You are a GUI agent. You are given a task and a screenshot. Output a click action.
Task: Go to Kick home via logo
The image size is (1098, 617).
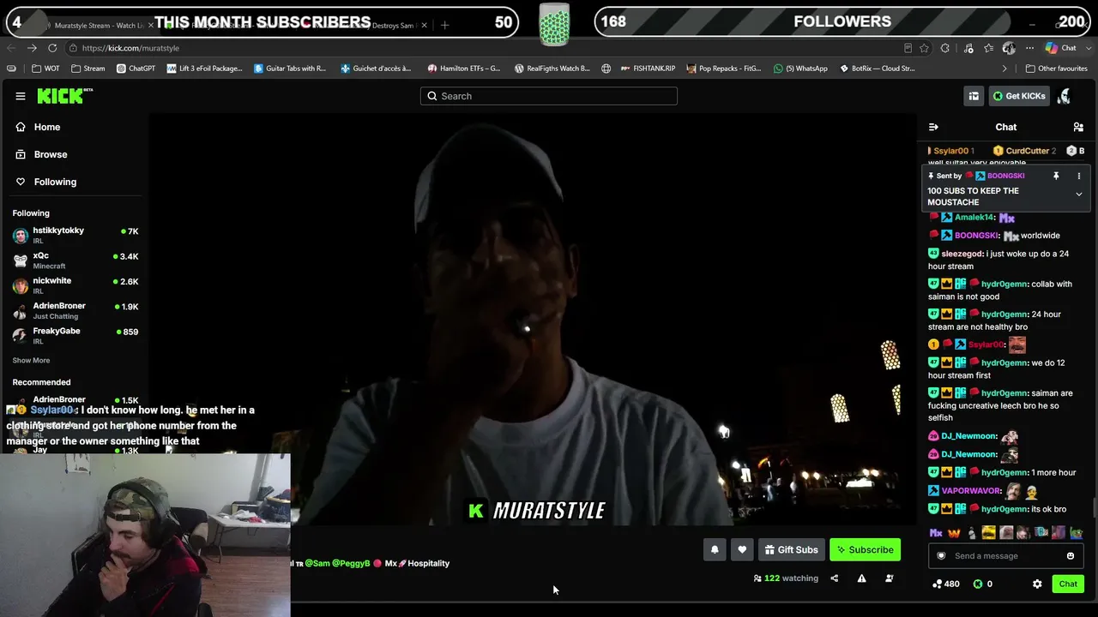[x=63, y=96]
